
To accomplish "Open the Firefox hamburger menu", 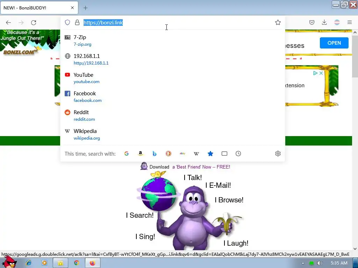I will [x=350, y=22].
